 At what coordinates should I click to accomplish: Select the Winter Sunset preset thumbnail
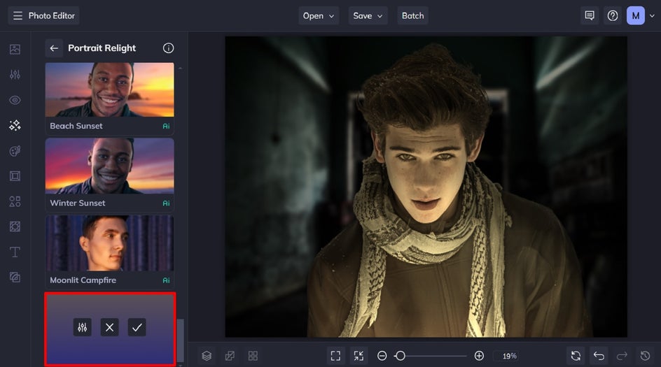[x=110, y=166]
